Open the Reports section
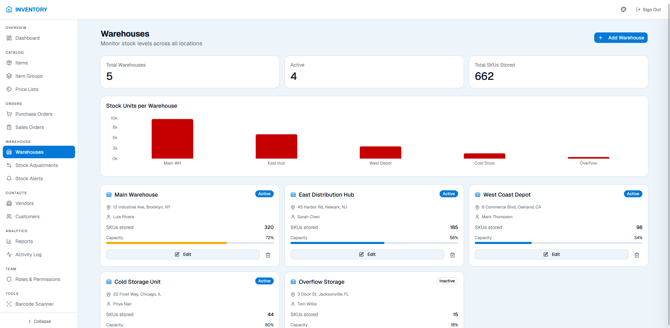Viewport: 670px width, 328px height. [x=39, y=241]
